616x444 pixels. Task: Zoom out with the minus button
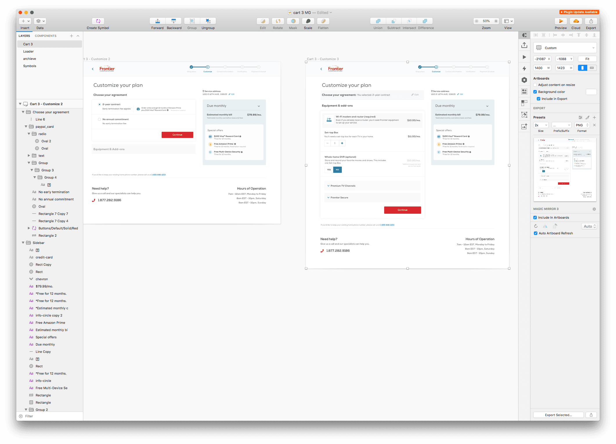click(476, 21)
